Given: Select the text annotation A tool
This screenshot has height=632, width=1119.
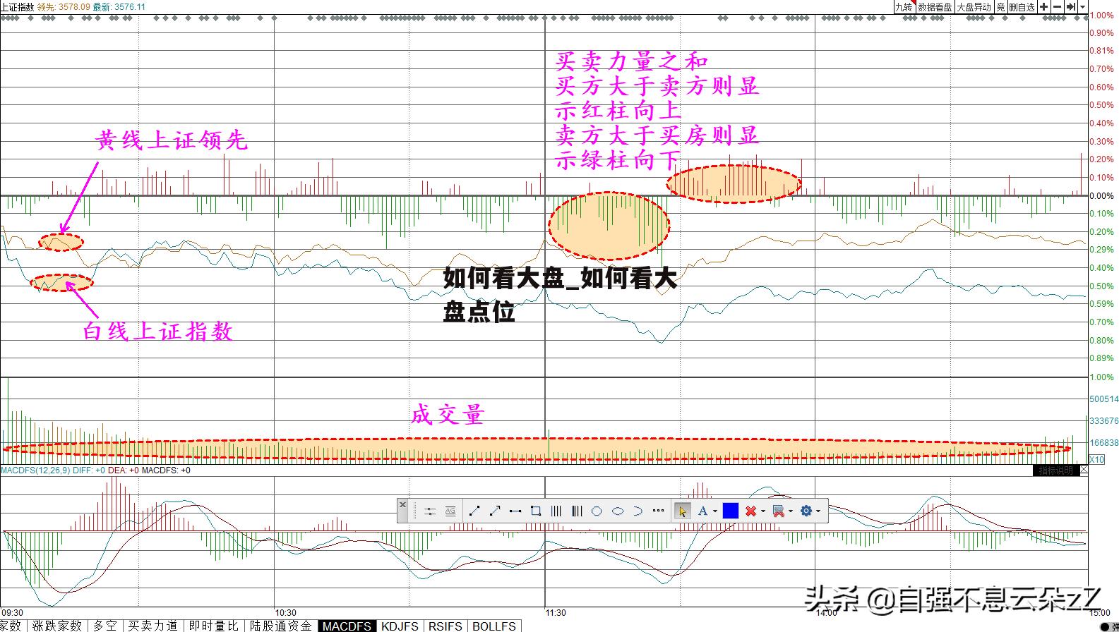Looking at the screenshot, I should point(702,511).
